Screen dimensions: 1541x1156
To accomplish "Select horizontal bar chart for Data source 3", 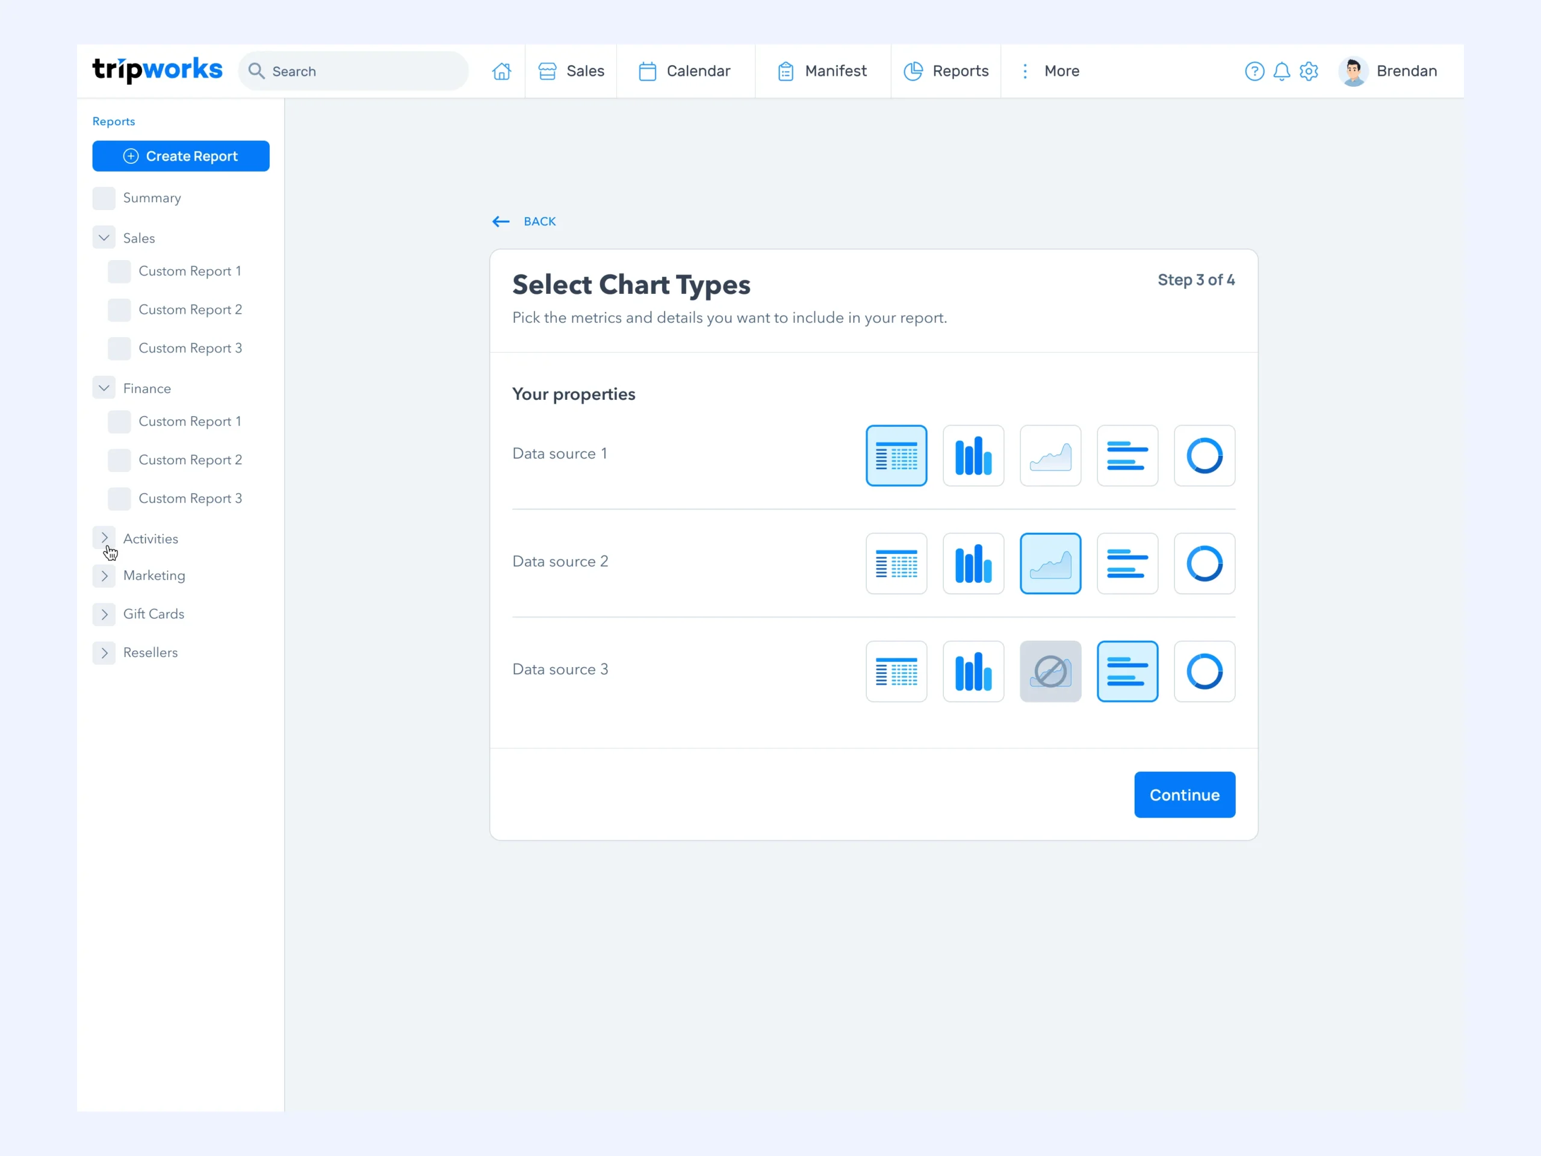I will pos(1127,672).
